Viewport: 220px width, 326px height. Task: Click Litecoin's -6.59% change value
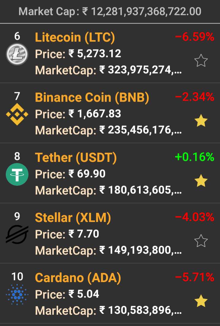click(195, 37)
